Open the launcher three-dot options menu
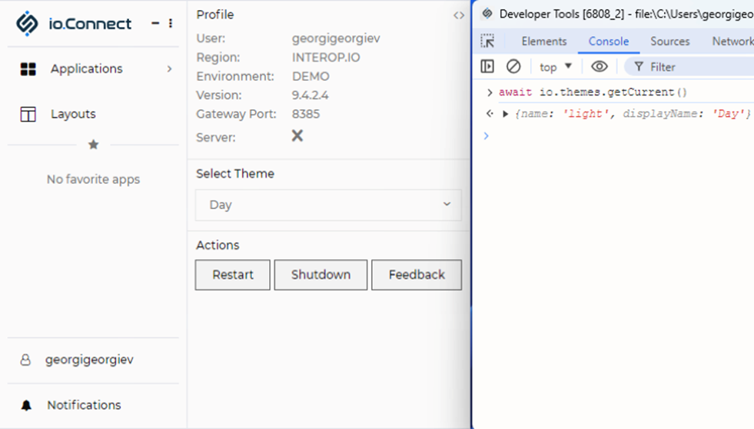754x429 pixels. click(x=171, y=24)
